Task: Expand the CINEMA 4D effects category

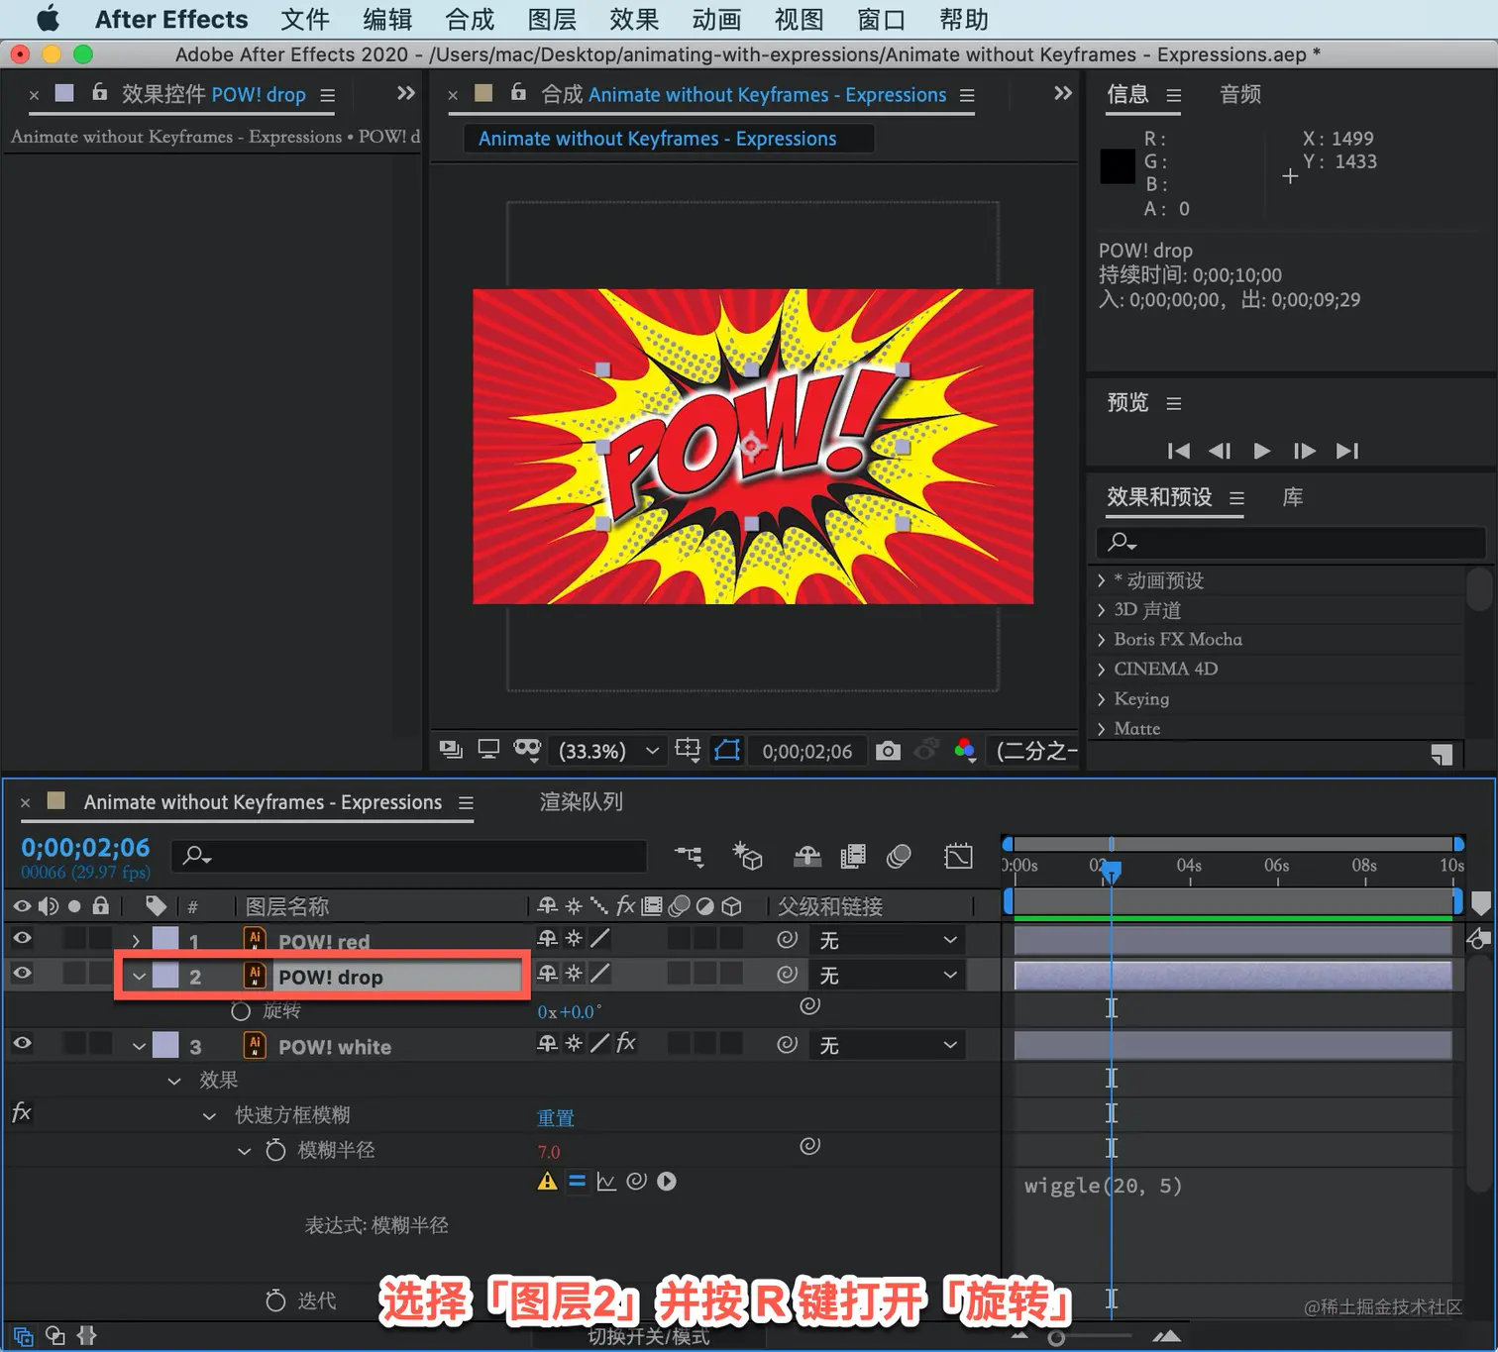Action: tap(1101, 670)
